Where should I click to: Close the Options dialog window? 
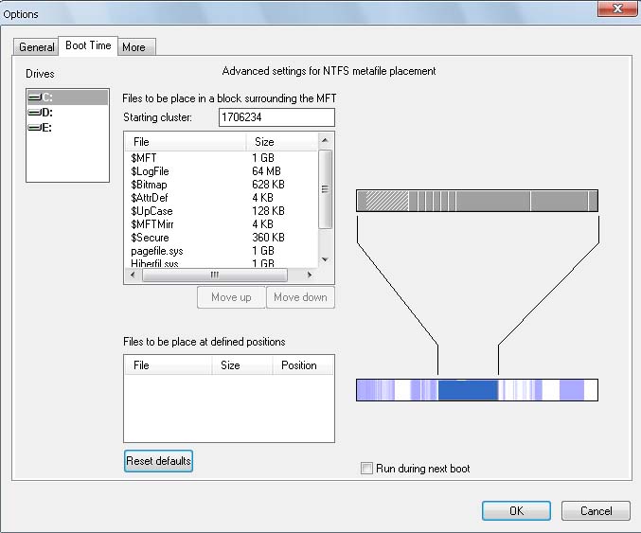click(x=617, y=9)
